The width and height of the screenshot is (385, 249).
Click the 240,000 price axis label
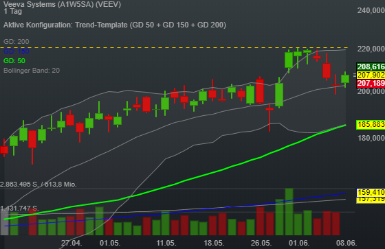[371, 10]
